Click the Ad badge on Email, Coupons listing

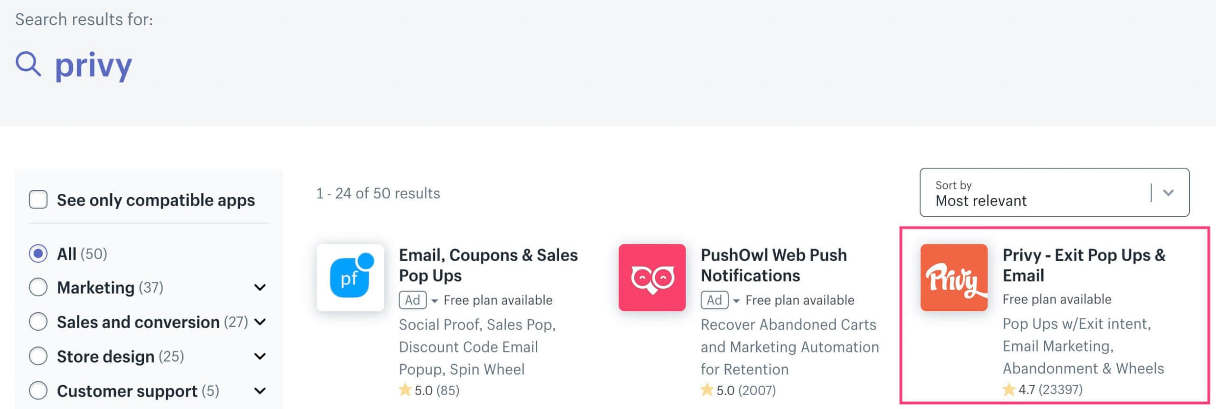[x=412, y=300]
